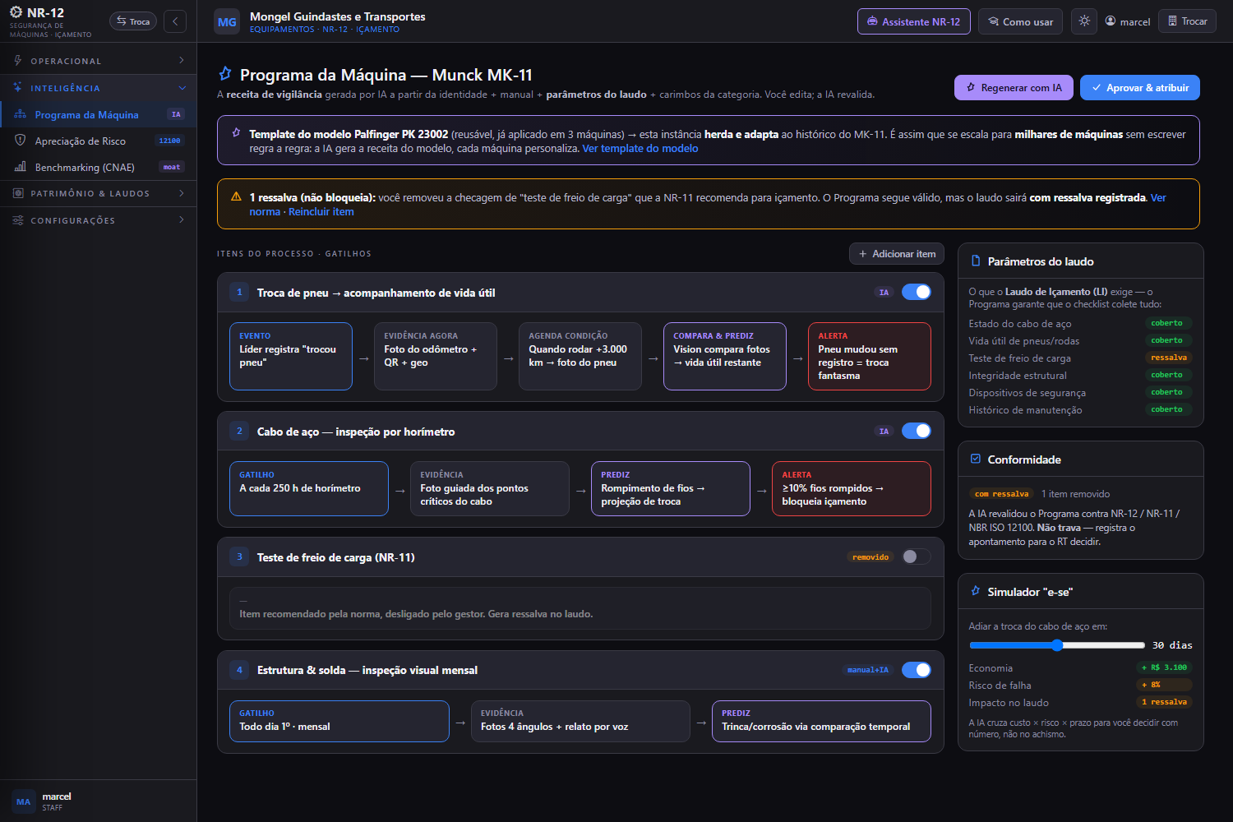Open the Ver template do modelo link
This screenshot has width=1233, height=822.
[x=640, y=149]
